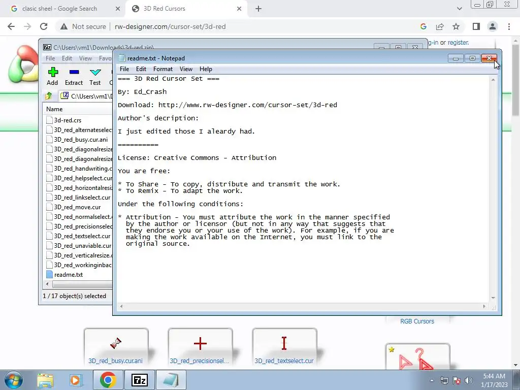Screen dimensions: 520x390
Task: Go up one folder in 7-Zip
Action: [x=49, y=96]
